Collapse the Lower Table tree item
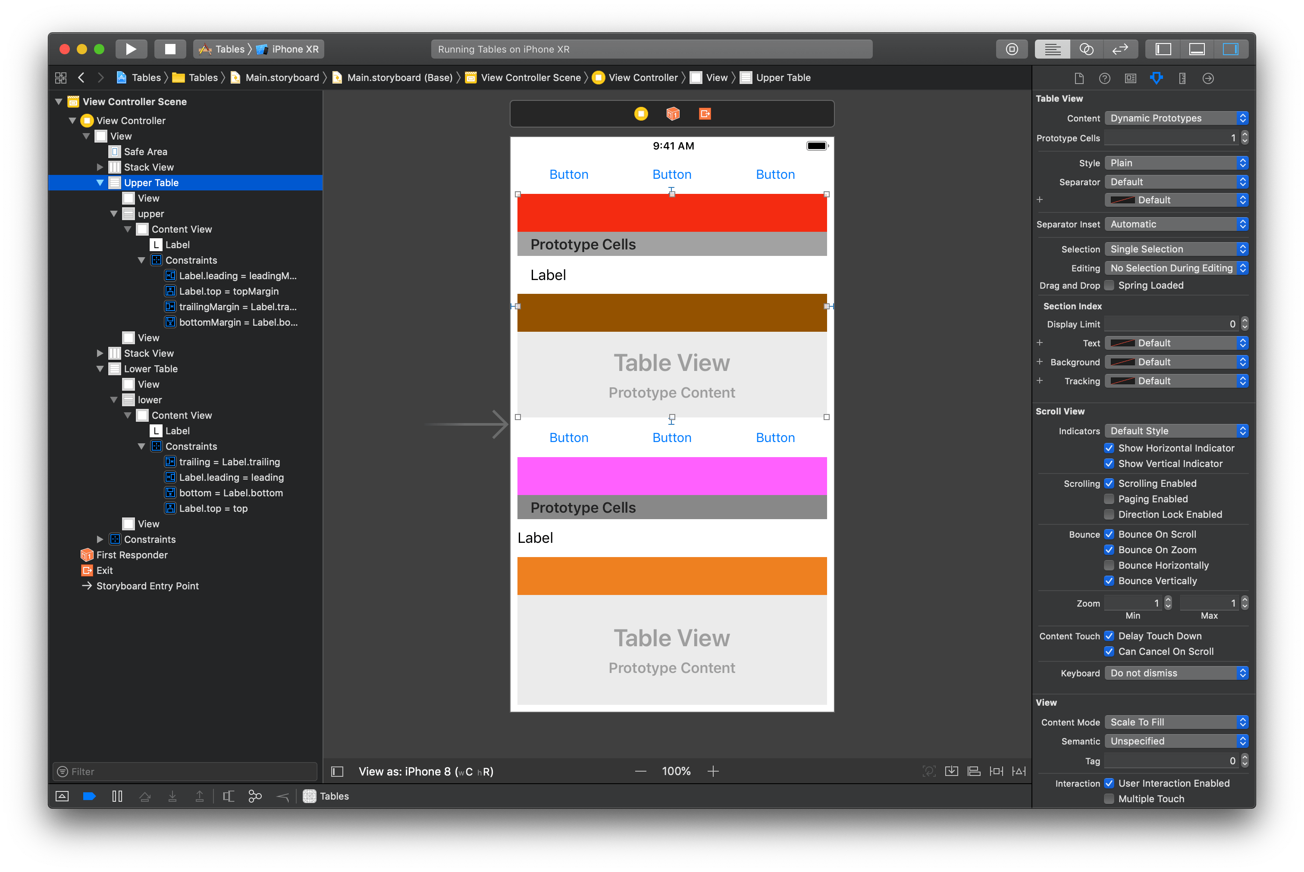Image resolution: width=1304 pixels, height=872 pixels. click(x=100, y=369)
